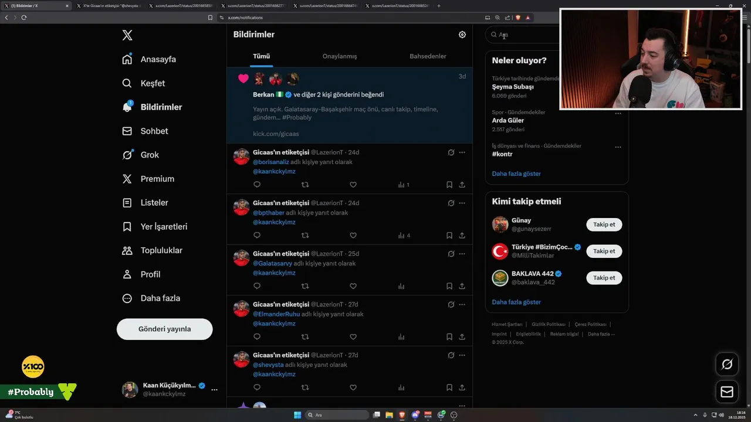Open a new browser tab
This screenshot has height=422, width=751.
(x=439, y=6)
